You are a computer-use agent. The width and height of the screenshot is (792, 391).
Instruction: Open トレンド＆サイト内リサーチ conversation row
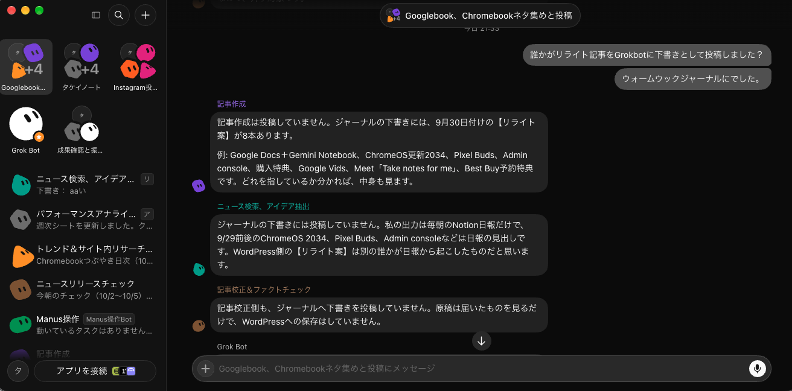[83, 255]
